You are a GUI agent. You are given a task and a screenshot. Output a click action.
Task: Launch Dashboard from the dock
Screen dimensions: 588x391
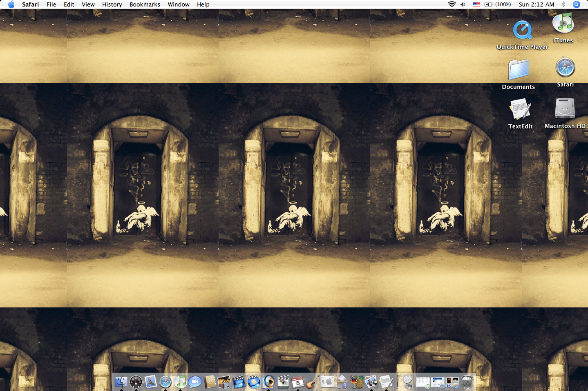(x=136, y=382)
